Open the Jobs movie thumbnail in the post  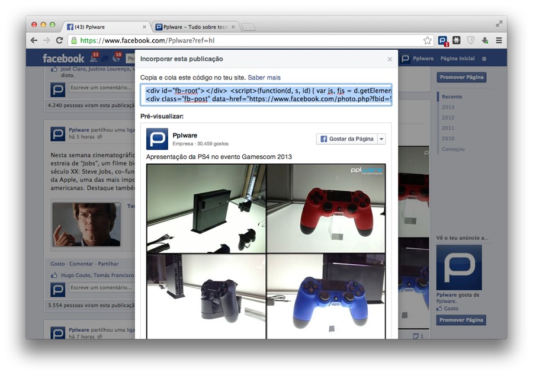tap(86, 225)
